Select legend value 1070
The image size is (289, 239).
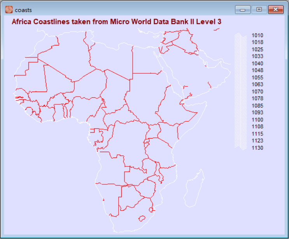[x=257, y=92]
